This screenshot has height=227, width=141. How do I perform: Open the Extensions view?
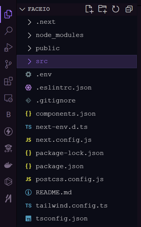[8, 81]
